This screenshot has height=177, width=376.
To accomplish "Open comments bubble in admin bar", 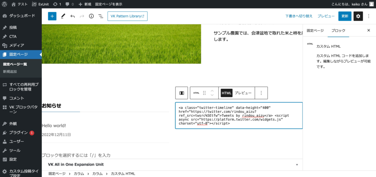I will pos(69,4).
